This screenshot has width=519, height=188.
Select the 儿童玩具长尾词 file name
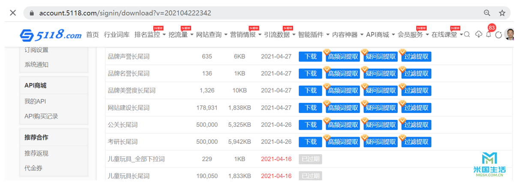click(129, 176)
